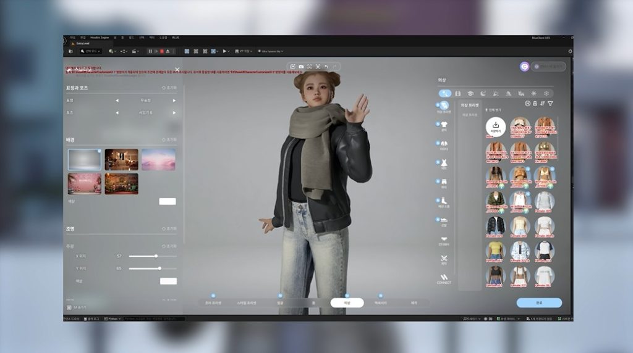
Task: Choose the plain gray studio background thumbnail
Action: (85, 160)
